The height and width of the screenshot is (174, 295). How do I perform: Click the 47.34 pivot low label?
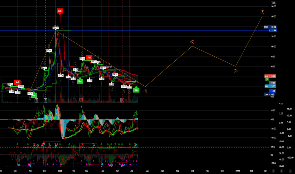pyautogui.click(x=61, y=75)
